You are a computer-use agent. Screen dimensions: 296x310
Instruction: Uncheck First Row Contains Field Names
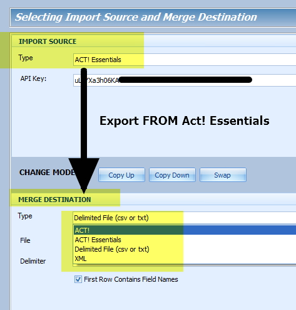tap(78, 279)
